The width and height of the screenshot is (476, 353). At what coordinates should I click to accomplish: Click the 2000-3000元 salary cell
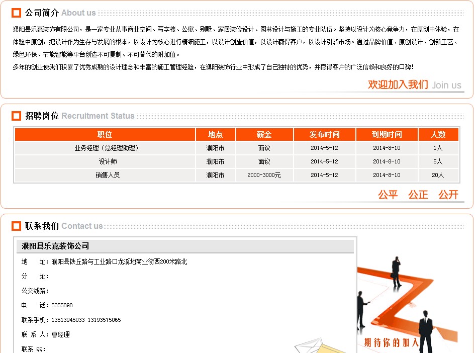coord(264,175)
